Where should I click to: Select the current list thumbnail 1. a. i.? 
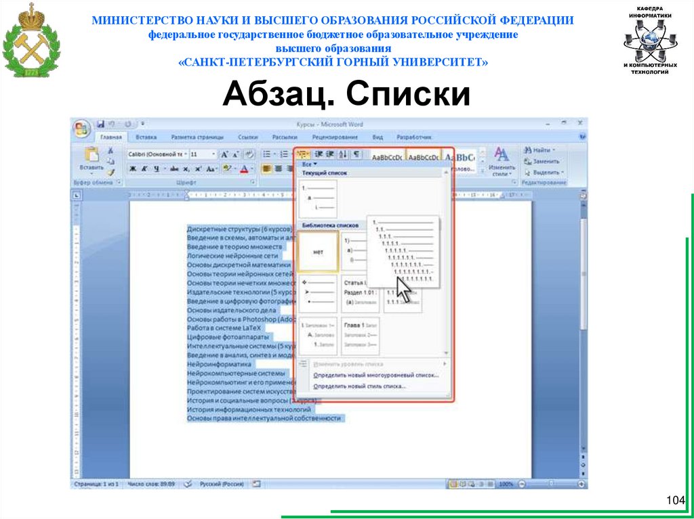(319, 198)
